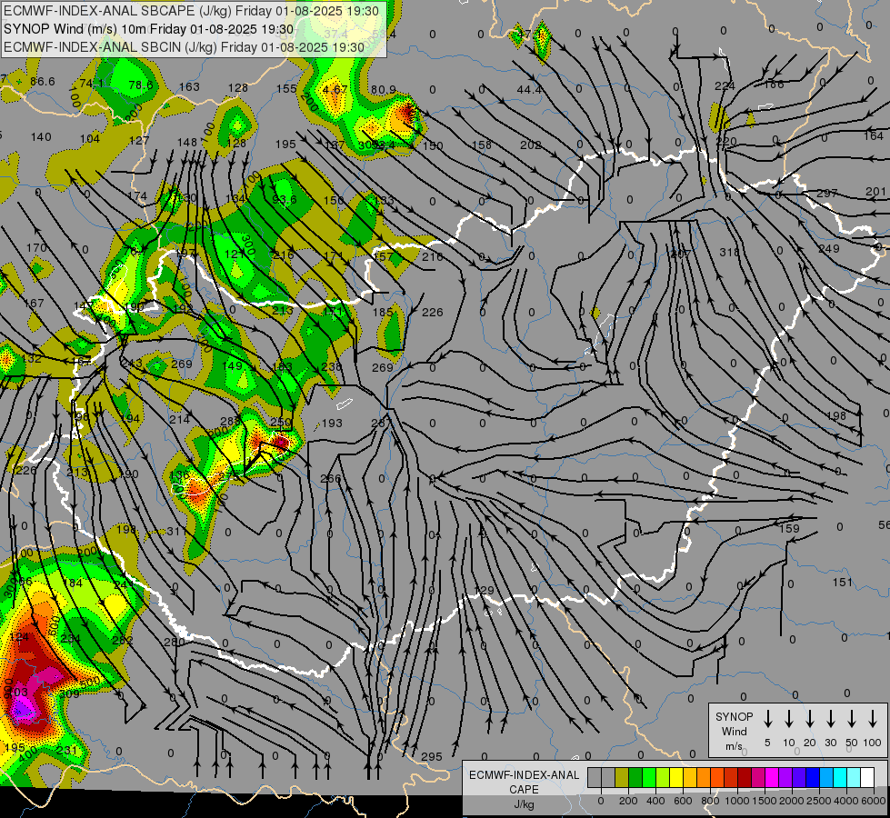Pick the bright magenta swatch after 1500 in CAPE legend
Screen dimensions: 890x818
pyautogui.click(x=772, y=778)
